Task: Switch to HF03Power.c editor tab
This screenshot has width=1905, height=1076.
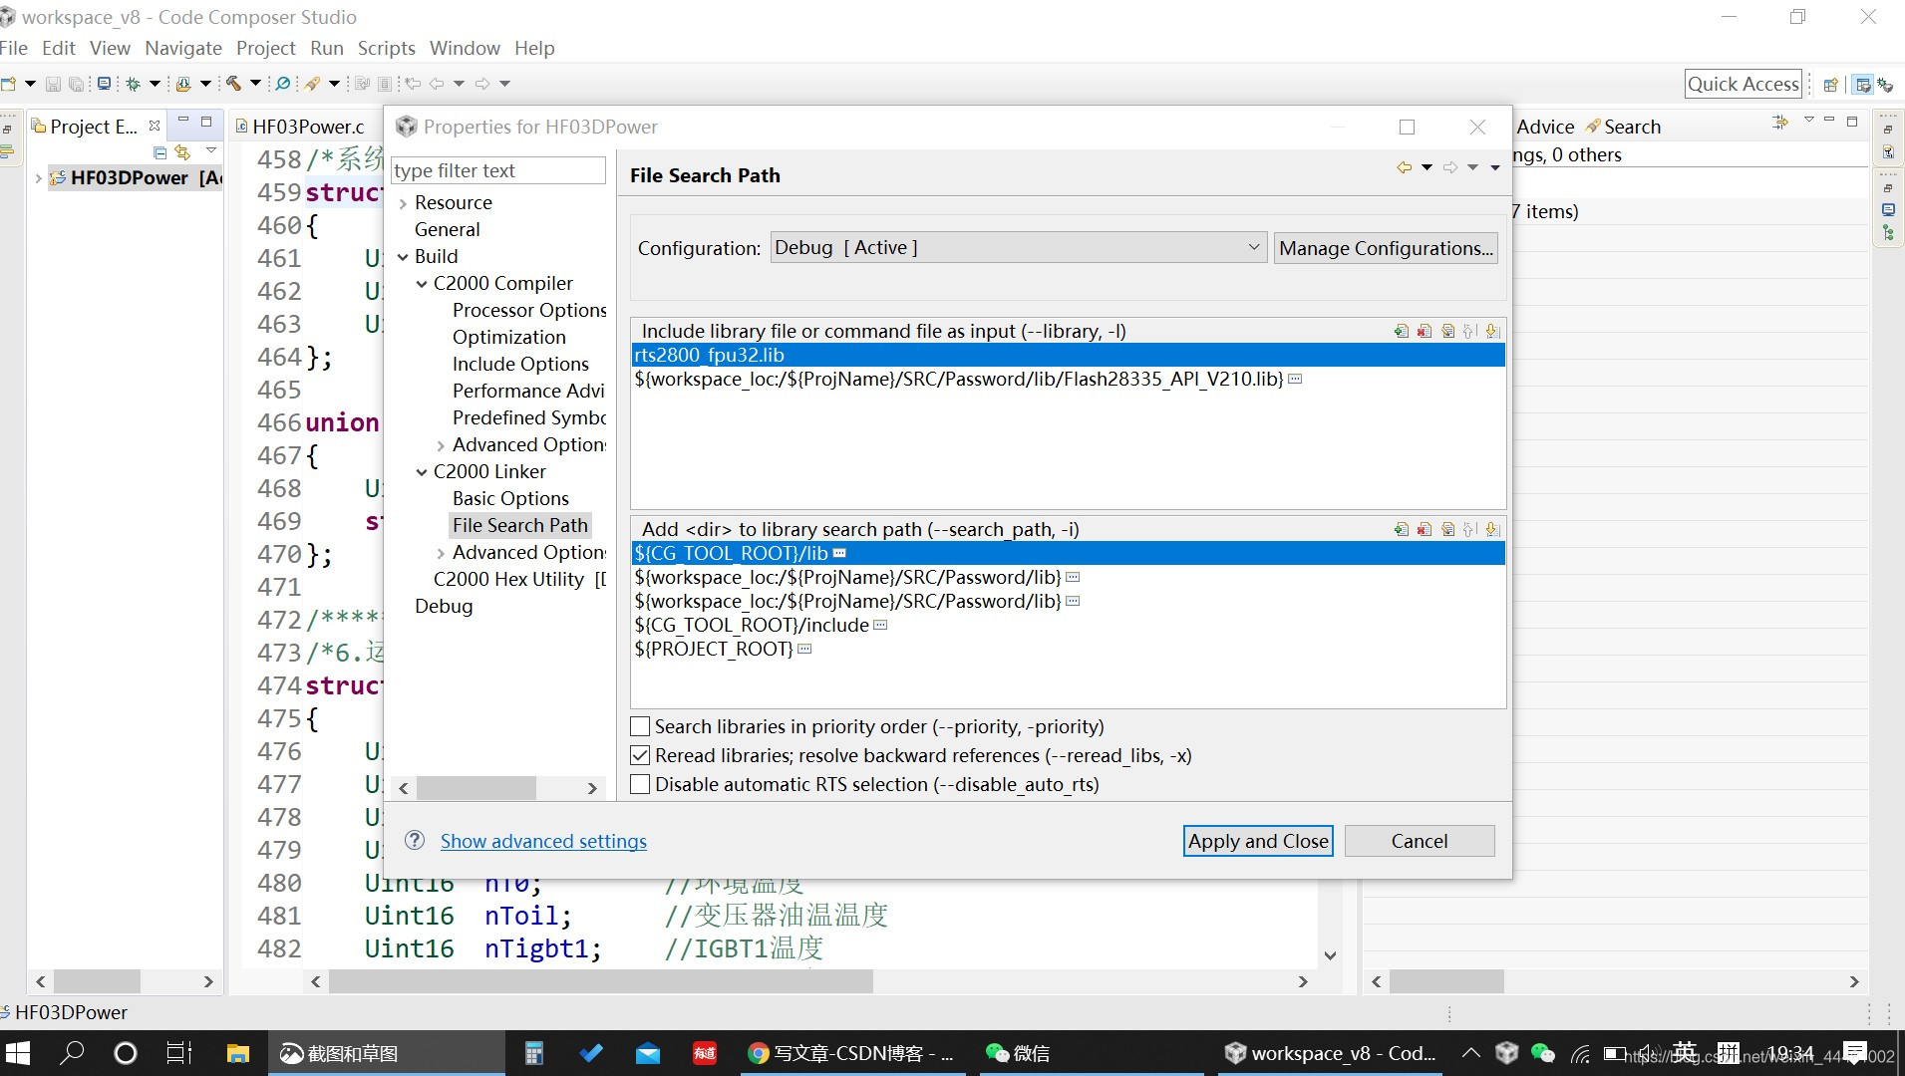Action: tap(307, 127)
